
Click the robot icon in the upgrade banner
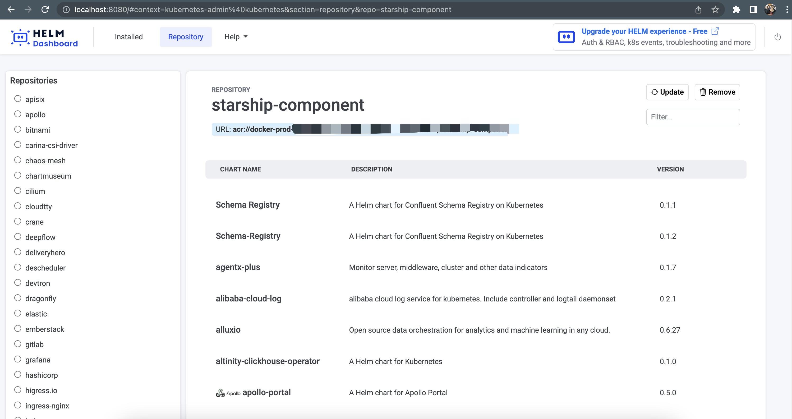coord(566,37)
